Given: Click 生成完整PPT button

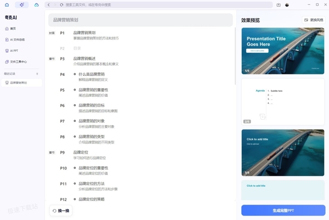Looking at the screenshot, I should [283, 210].
